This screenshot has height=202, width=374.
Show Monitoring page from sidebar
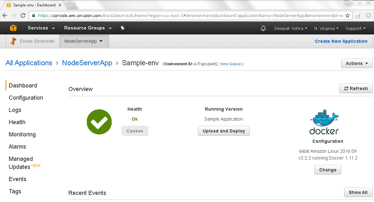(22, 134)
